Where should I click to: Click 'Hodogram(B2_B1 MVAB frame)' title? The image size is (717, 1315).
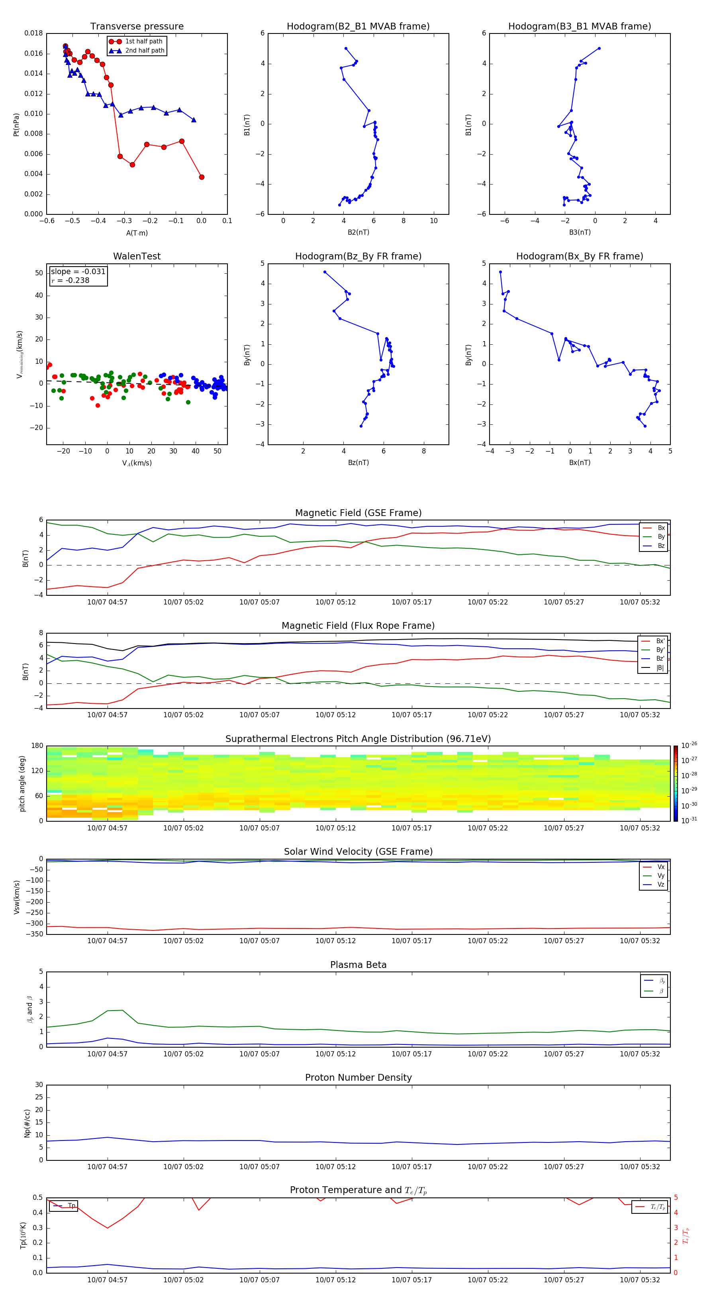(358, 27)
